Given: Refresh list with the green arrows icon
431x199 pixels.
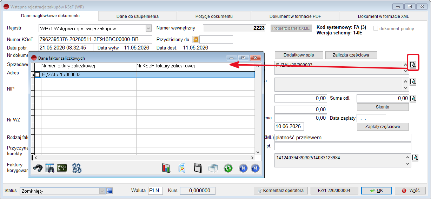Looking at the screenshot, I should (x=228, y=168).
